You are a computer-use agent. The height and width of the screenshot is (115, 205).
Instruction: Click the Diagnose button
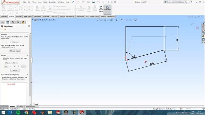click(x=15, y=42)
